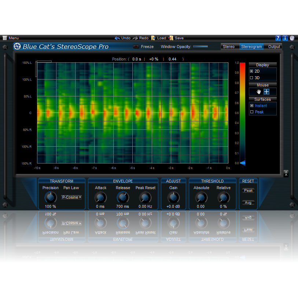
Task: Switch the Display mode to 3D
Action: coord(251,78)
